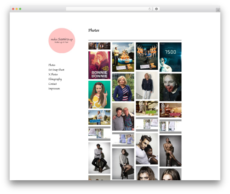The width and height of the screenshot is (230, 194).
Task: Click the yellow minimize window button
Action: pyautogui.click(x=17, y=9)
